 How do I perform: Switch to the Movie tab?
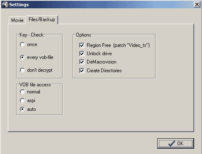tap(17, 20)
